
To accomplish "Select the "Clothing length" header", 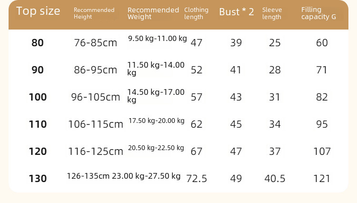I will [x=196, y=13].
